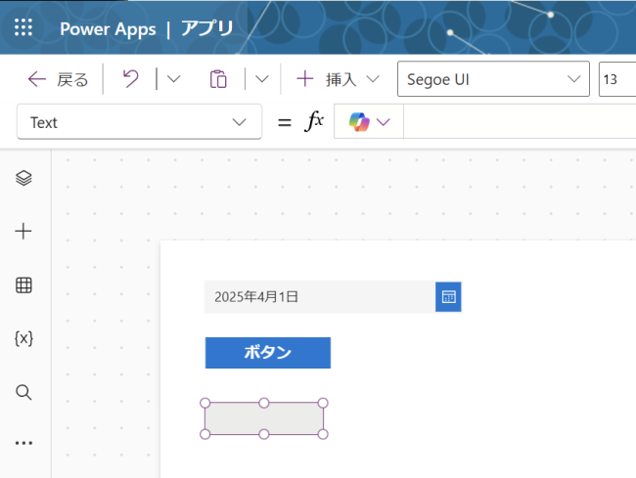Open the Segoe UI font dropdown
The width and height of the screenshot is (636, 478).
click(x=493, y=79)
